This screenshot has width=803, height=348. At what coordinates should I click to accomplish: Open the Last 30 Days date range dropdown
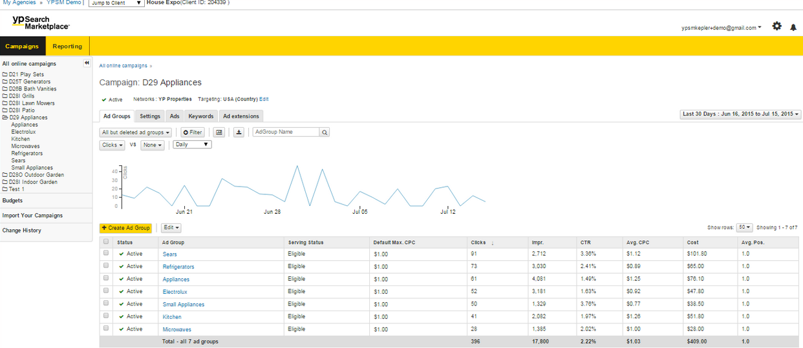click(x=741, y=114)
